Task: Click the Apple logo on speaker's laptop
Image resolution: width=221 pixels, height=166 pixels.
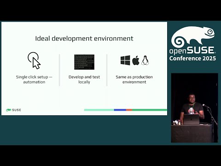Action: 192,119
